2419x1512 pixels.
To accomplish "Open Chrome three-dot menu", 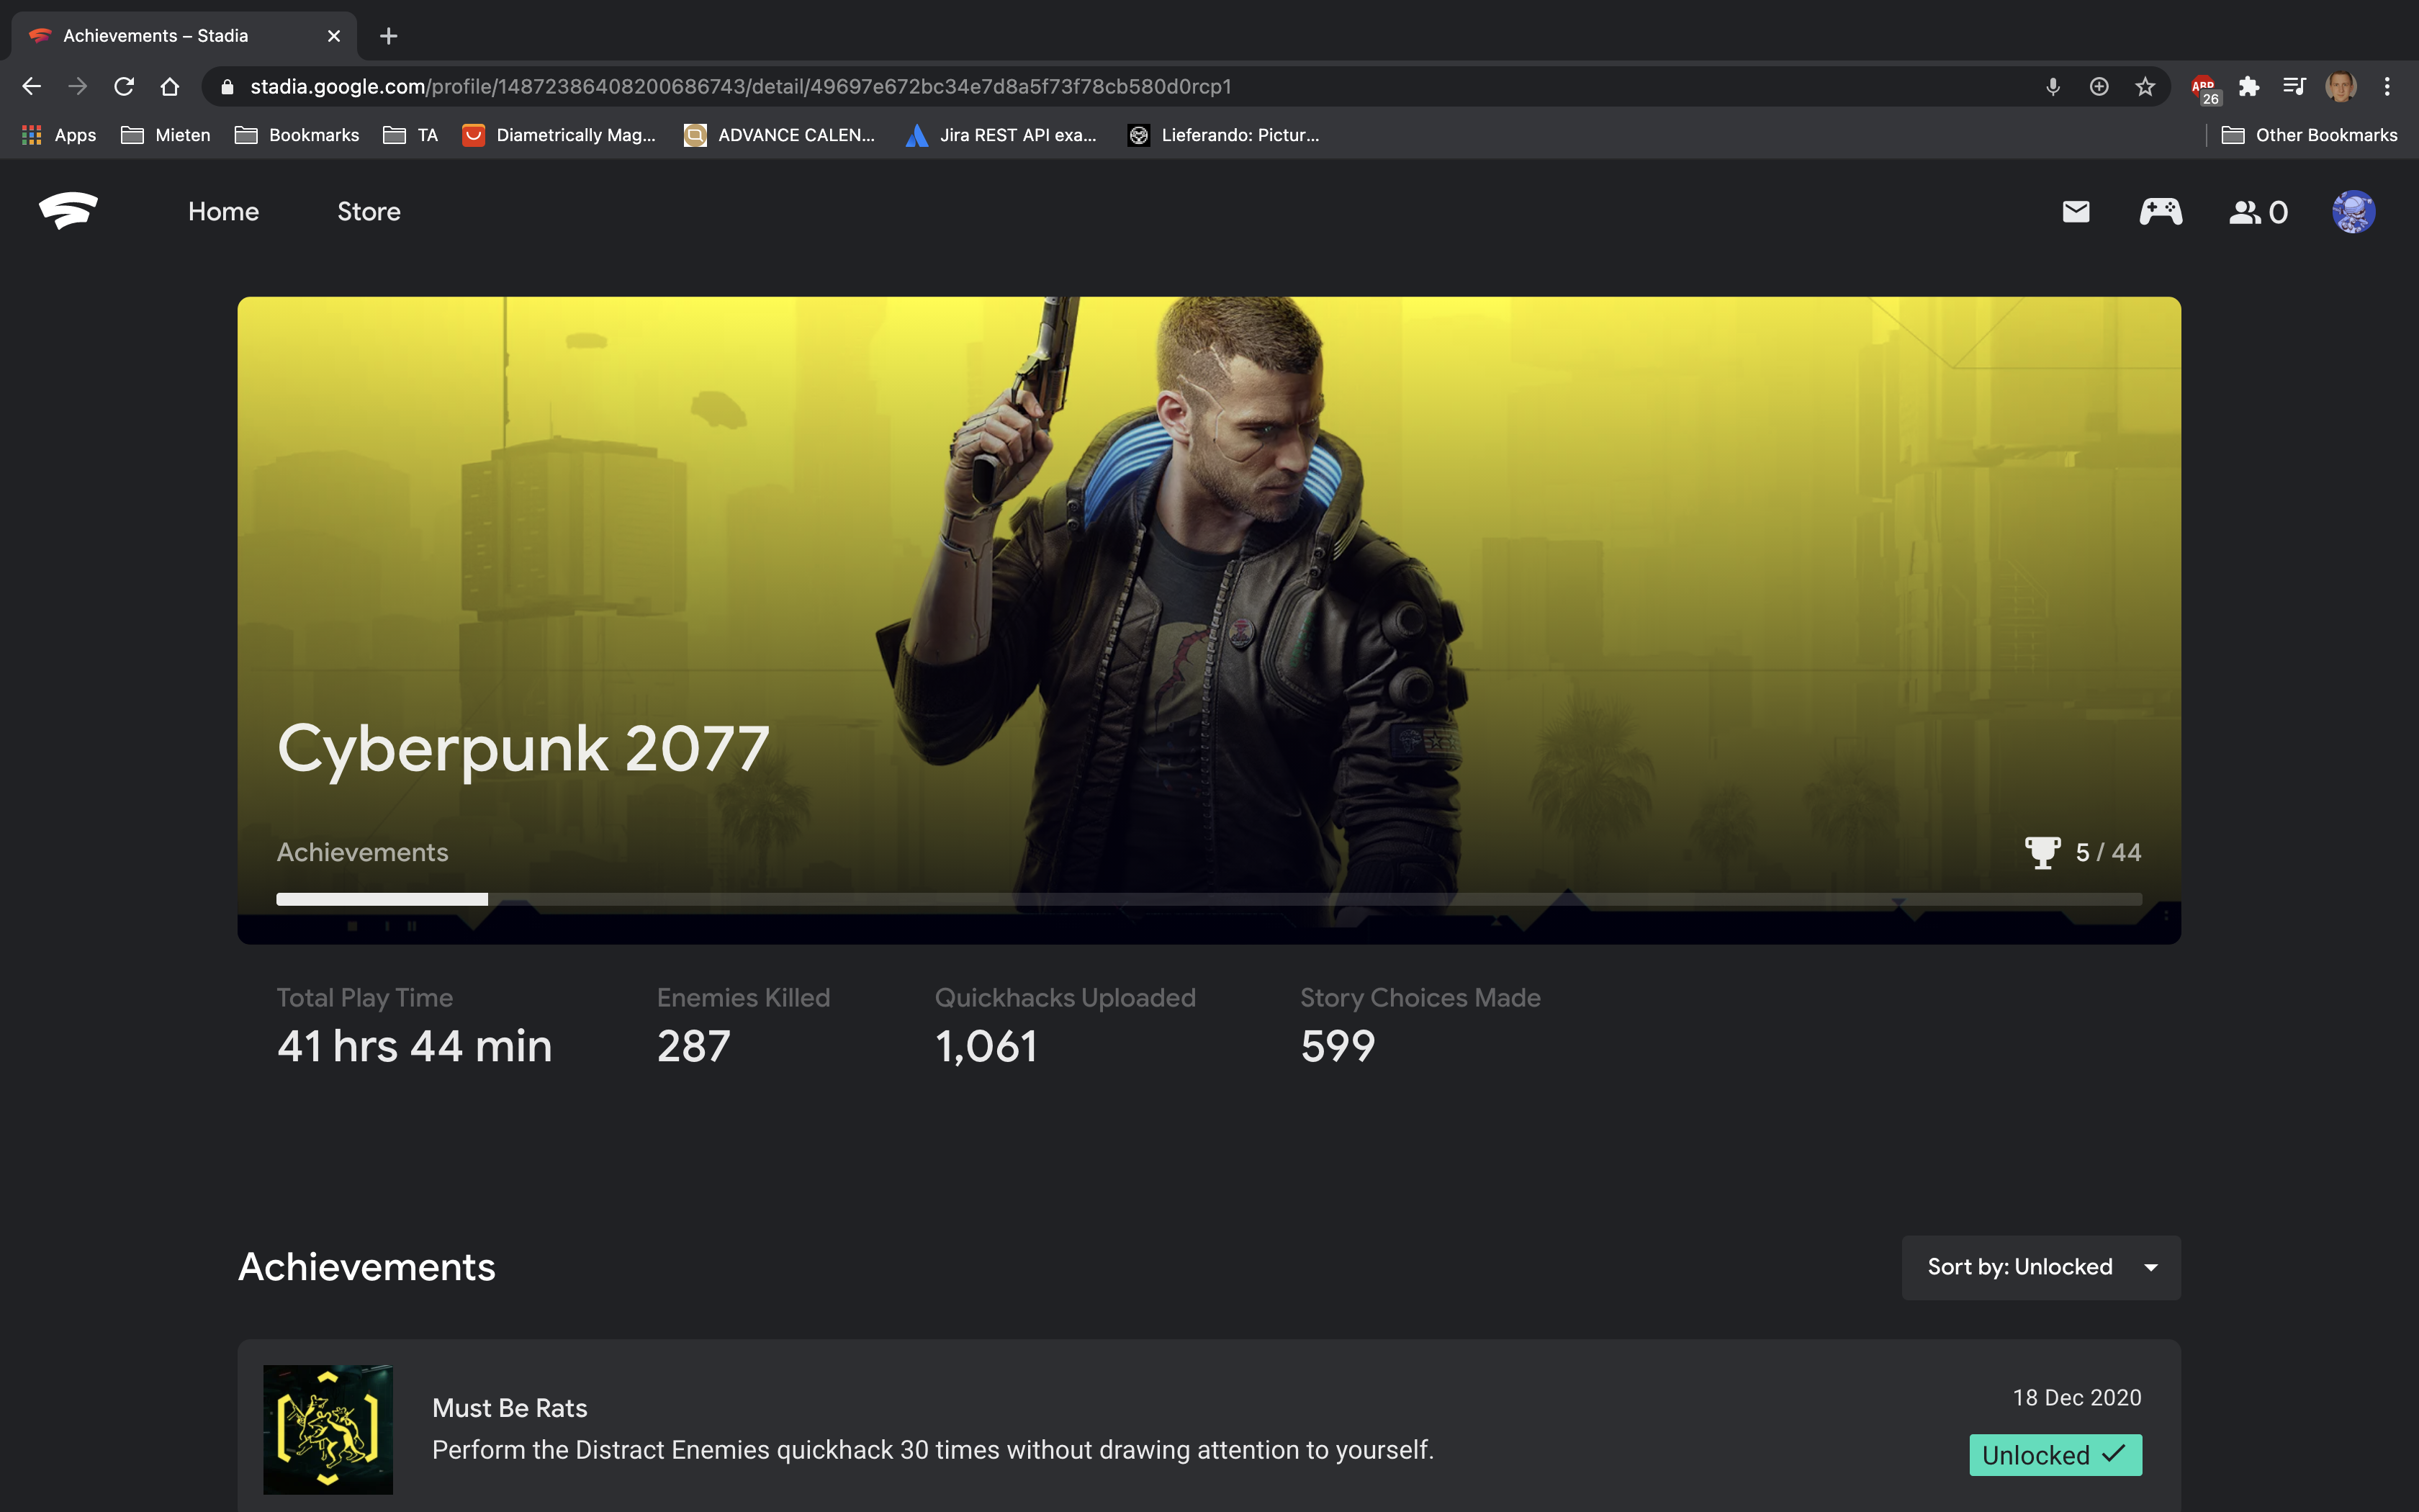I will coord(2387,87).
